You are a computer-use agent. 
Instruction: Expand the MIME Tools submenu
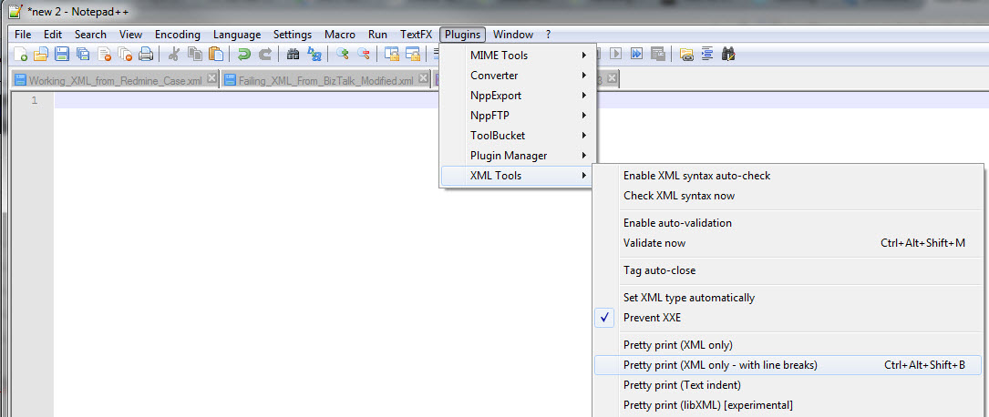click(518, 56)
